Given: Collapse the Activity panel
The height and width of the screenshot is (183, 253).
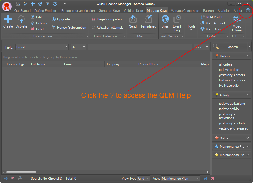Looking at the screenshot, I should point(247,95).
